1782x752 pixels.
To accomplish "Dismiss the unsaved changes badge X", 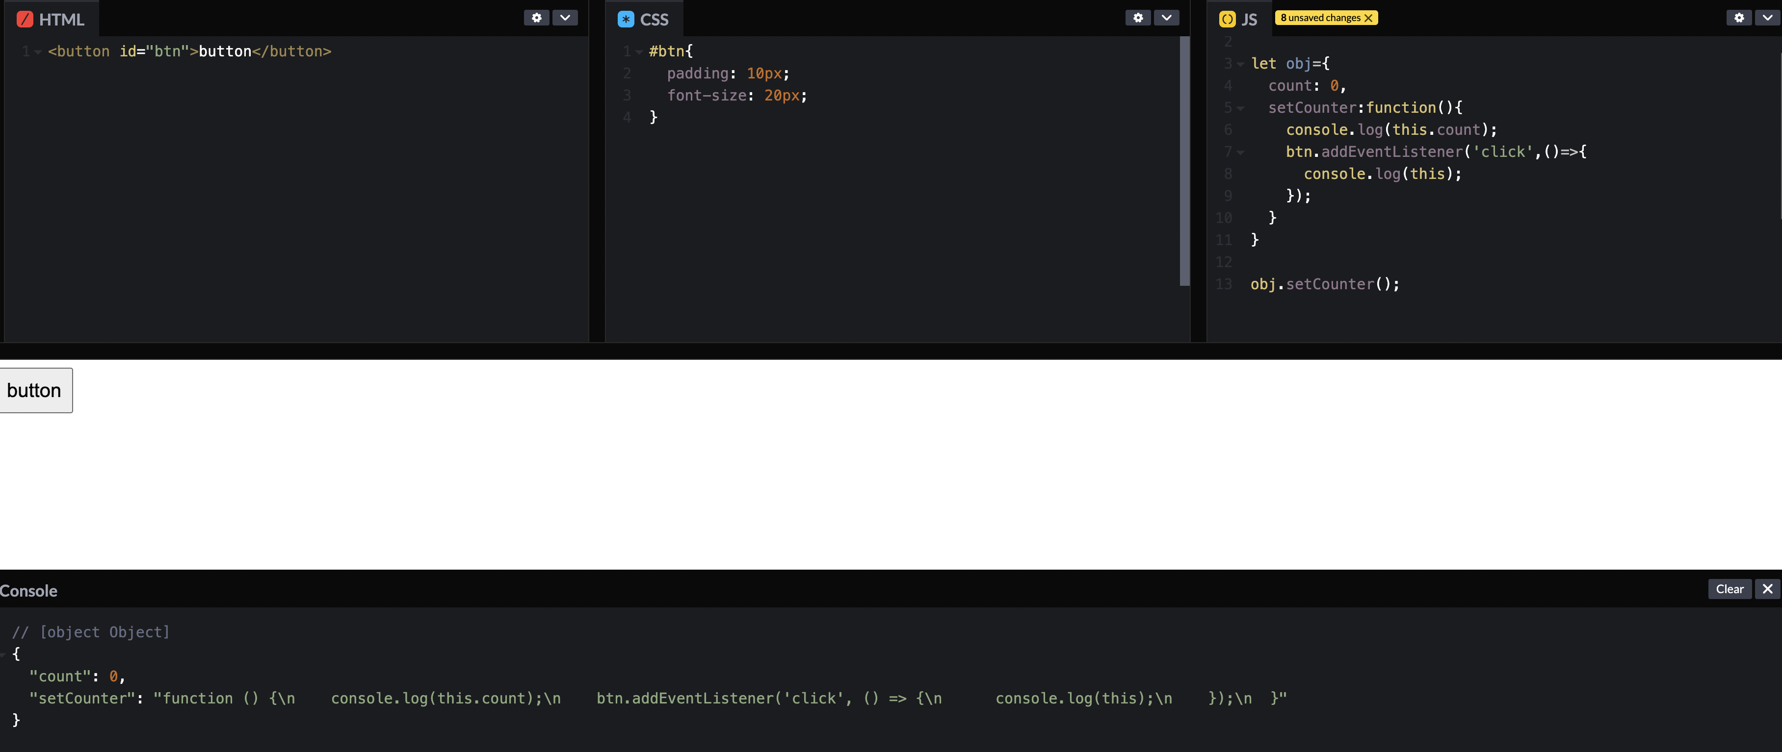I will (x=1367, y=18).
